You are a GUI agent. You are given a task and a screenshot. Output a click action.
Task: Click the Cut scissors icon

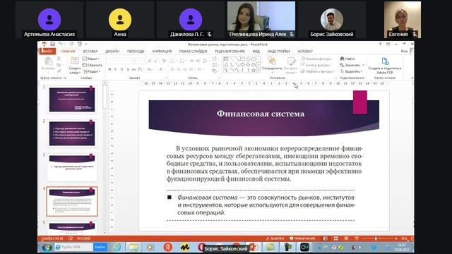pos(59,59)
